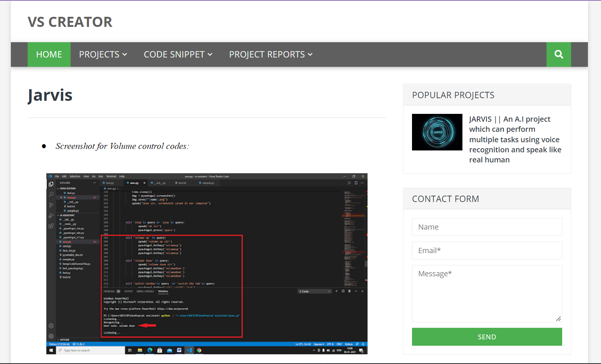Click the 'Screenshot for Volume control codes:' text
This screenshot has height=364, width=601.
[122, 146]
